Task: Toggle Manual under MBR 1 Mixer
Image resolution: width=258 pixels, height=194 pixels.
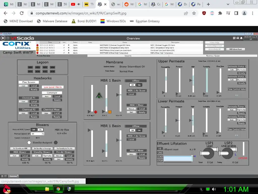Action: pos(131,109)
